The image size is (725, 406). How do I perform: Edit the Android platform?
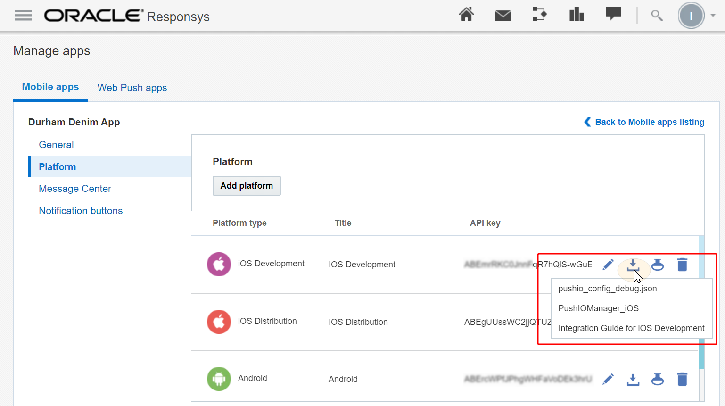pos(608,379)
